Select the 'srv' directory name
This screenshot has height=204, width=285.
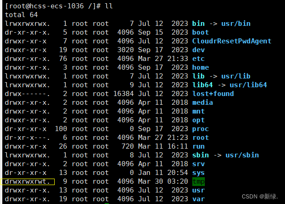click(198, 164)
